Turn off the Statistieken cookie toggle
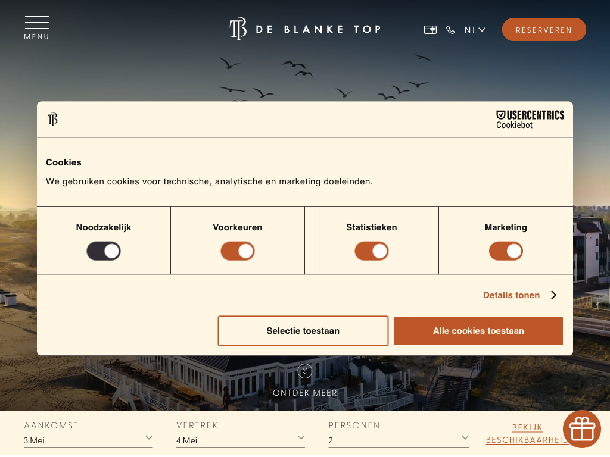Image resolution: width=610 pixels, height=457 pixels. point(372,251)
